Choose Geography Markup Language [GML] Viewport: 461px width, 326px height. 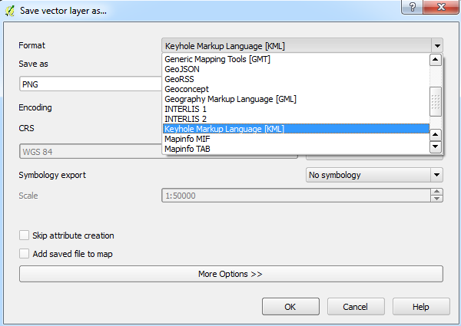pyautogui.click(x=296, y=99)
